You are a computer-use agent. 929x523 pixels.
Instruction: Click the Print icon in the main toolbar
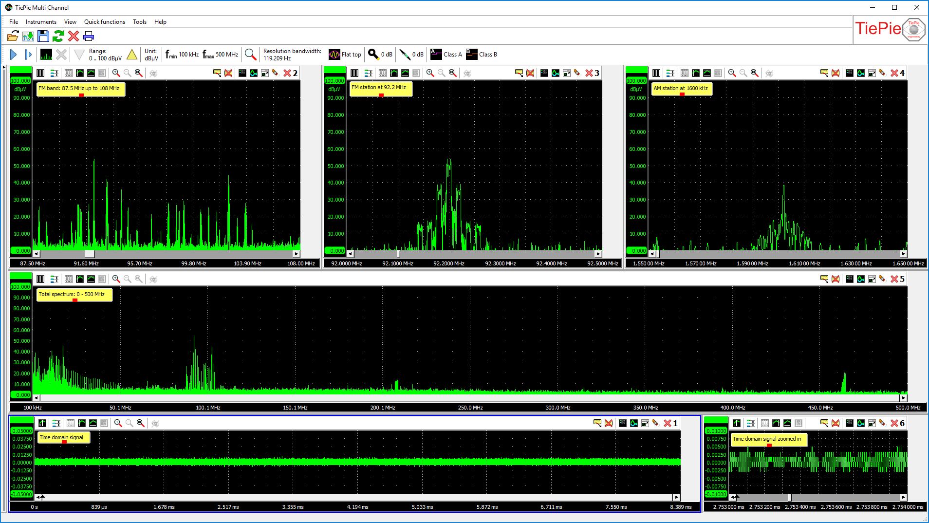[x=89, y=36]
